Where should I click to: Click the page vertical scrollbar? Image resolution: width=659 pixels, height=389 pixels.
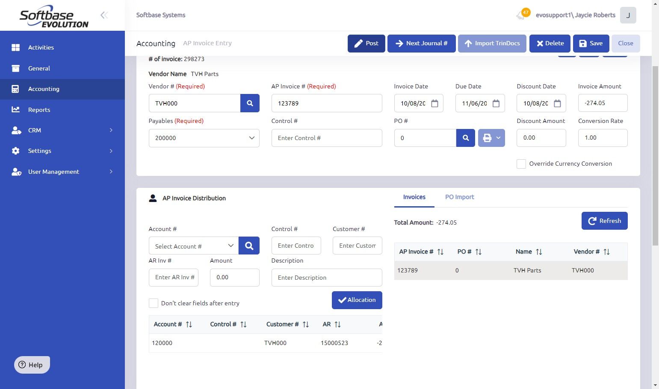coord(655,156)
